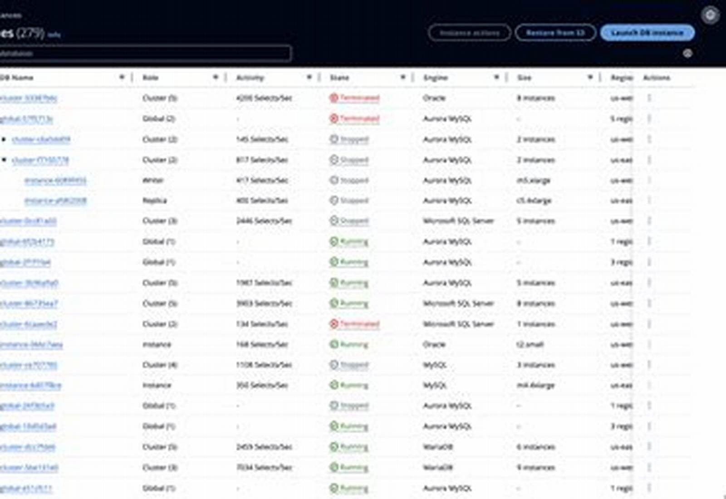Open actions menu for MySQL 3 instances cluster
The width and height of the screenshot is (726, 499).
point(649,365)
